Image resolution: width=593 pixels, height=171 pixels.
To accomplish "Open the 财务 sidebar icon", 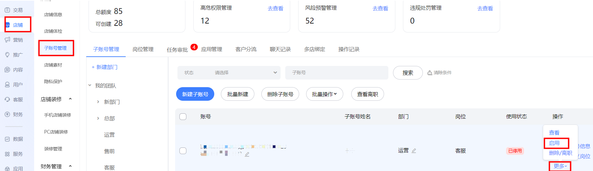I will (7, 114).
